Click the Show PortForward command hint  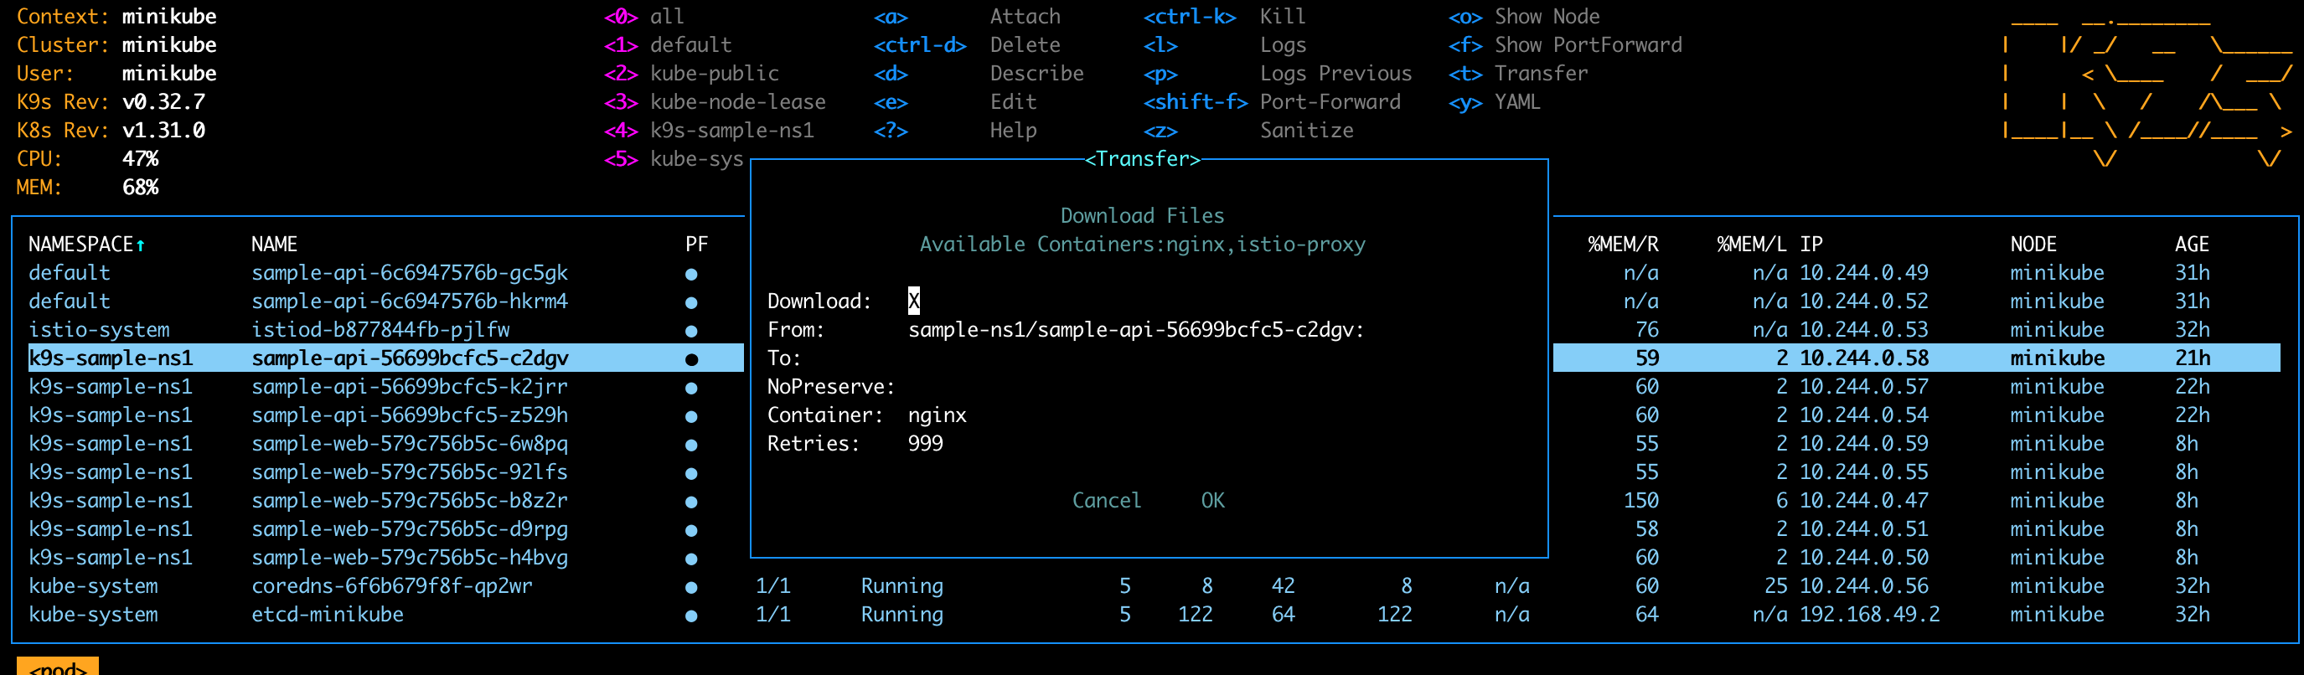point(1588,44)
